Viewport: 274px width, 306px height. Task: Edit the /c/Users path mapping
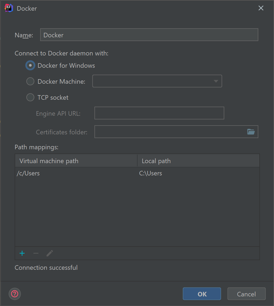pyautogui.click(x=49, y=253)
